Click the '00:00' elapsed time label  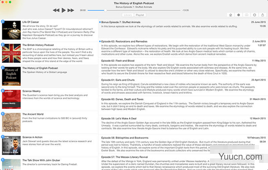pyautogui.click(x=83, y=10)
